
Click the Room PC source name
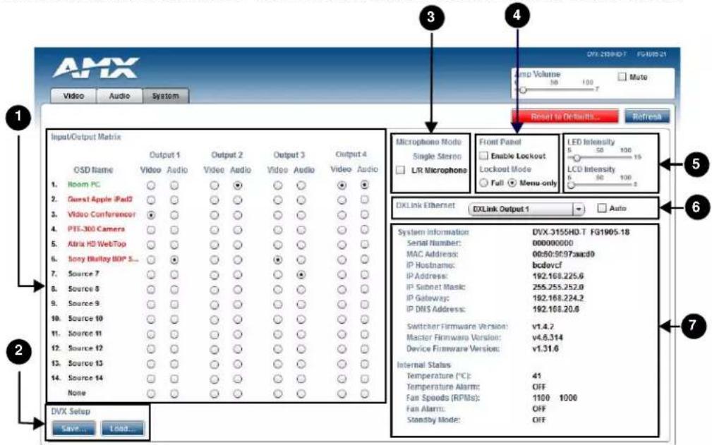pyautogui.click(x=83, y=184)
